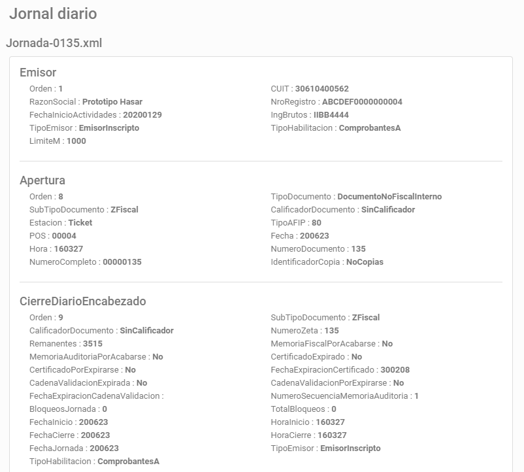The image size is (524, 472).
Task: Click the NumeroCompleto value 00000135
Action: 122,261
